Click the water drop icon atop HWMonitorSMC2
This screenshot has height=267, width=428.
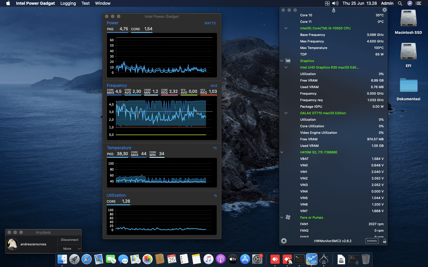tap(333, 10)
